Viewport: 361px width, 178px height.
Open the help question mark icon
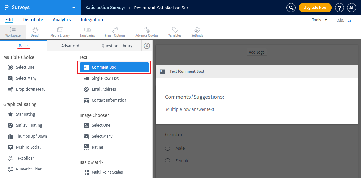click(339, 8)
